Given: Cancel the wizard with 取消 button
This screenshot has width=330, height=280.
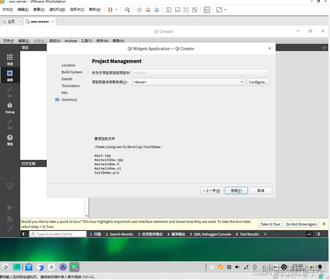Looking at the screenshot, I should tap(261, 191).
